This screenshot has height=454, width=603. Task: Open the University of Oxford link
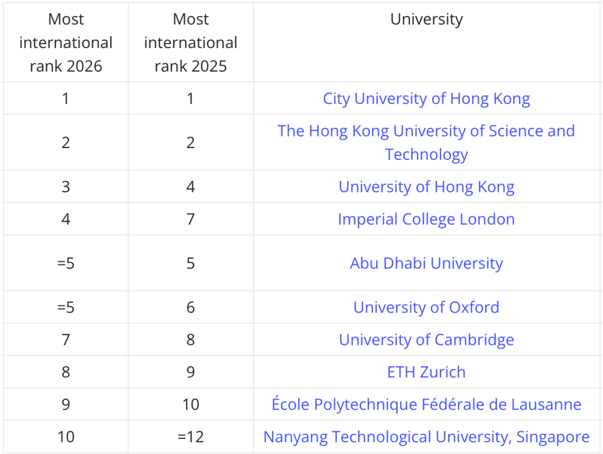pyautogui.click(x=426, y=308)
